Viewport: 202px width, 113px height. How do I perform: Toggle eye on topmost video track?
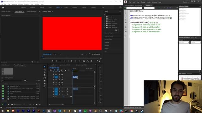62,72
